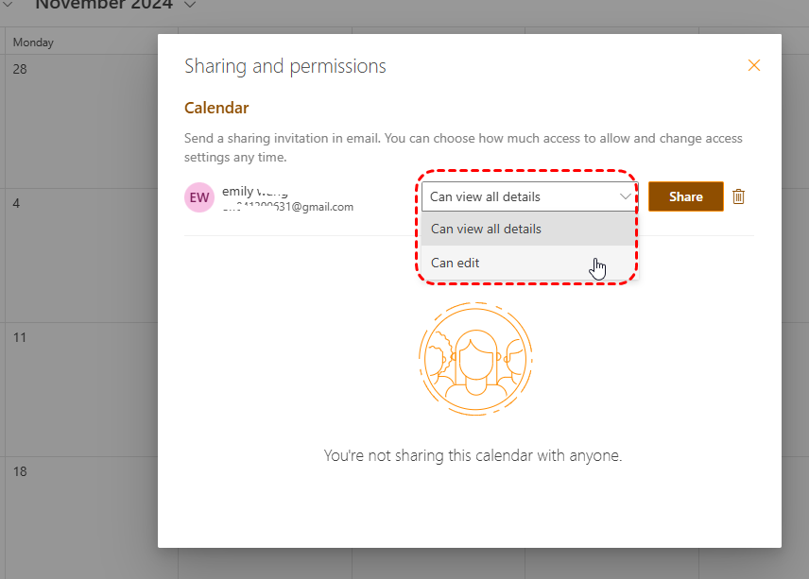Screen dimensions: 809x579
Task: Close the Sharing and permissions dialog
Action: click(x=753, y=65)
